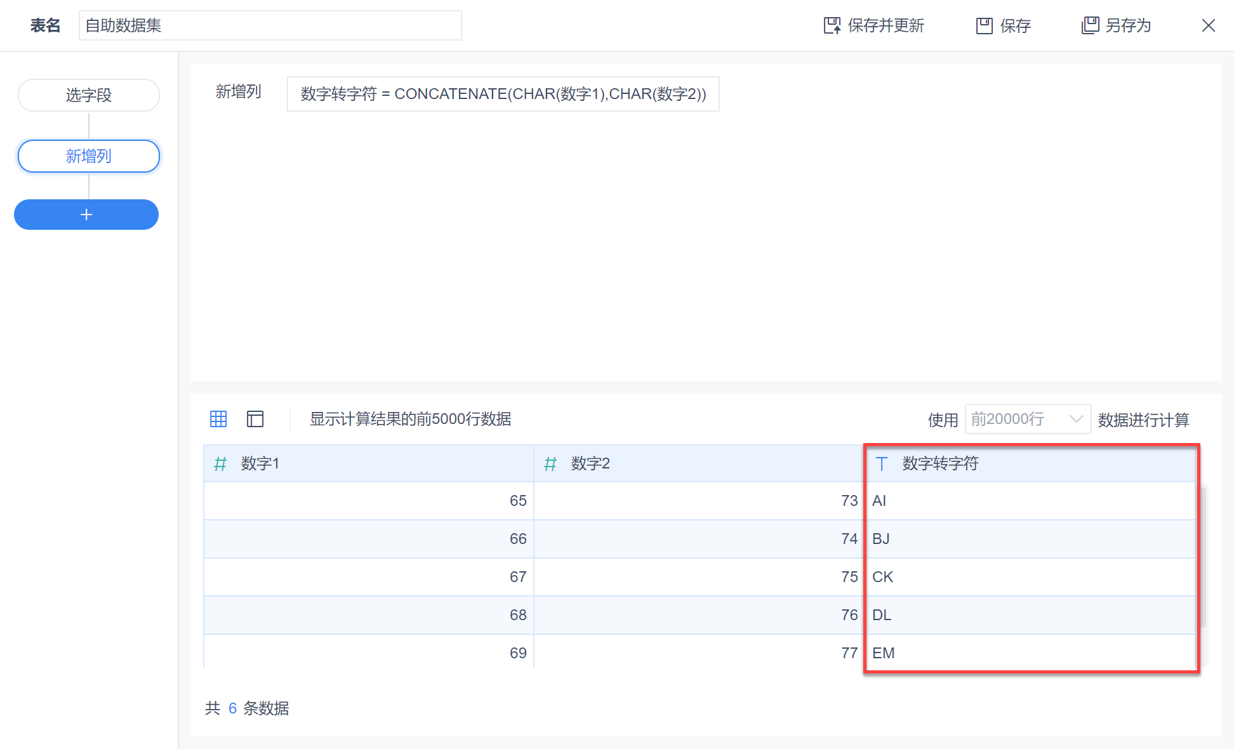
Task: Click the 另存为 button text
Action: coord(1128,25)
